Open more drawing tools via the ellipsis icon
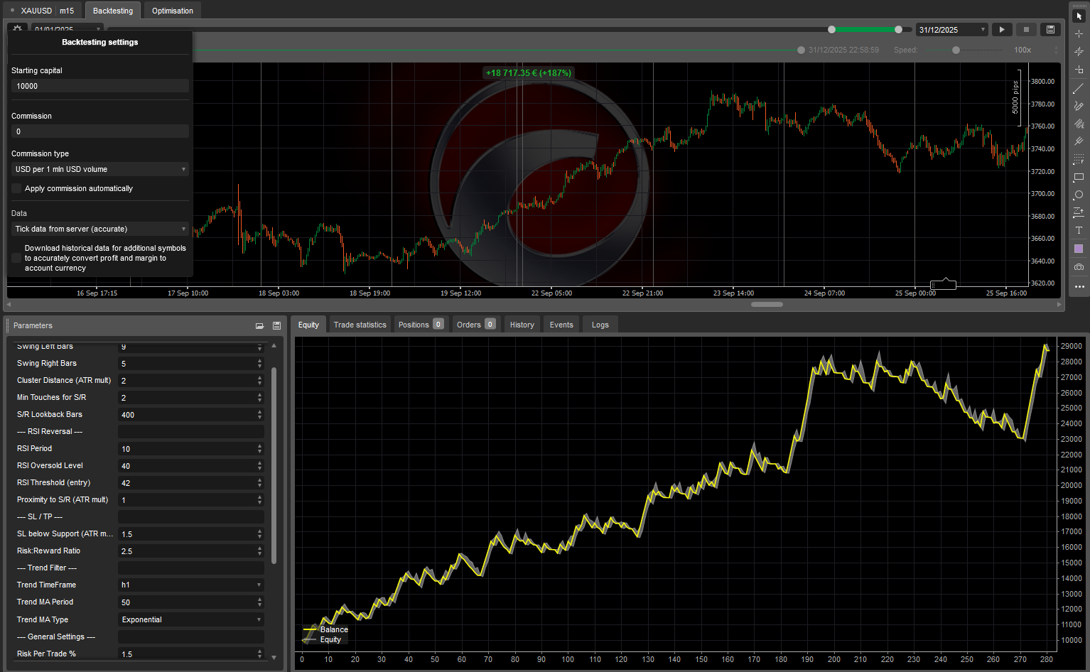Screen dimensions: 1090x672 pyautogui.click(x=1079, y=286)
